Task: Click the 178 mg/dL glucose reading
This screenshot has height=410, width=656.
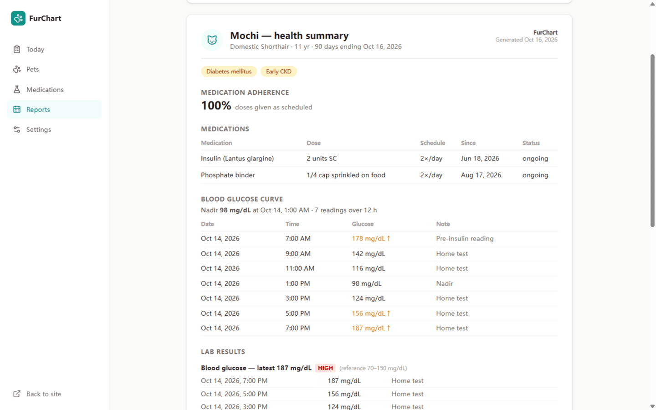Action: [x=371, y=239]
